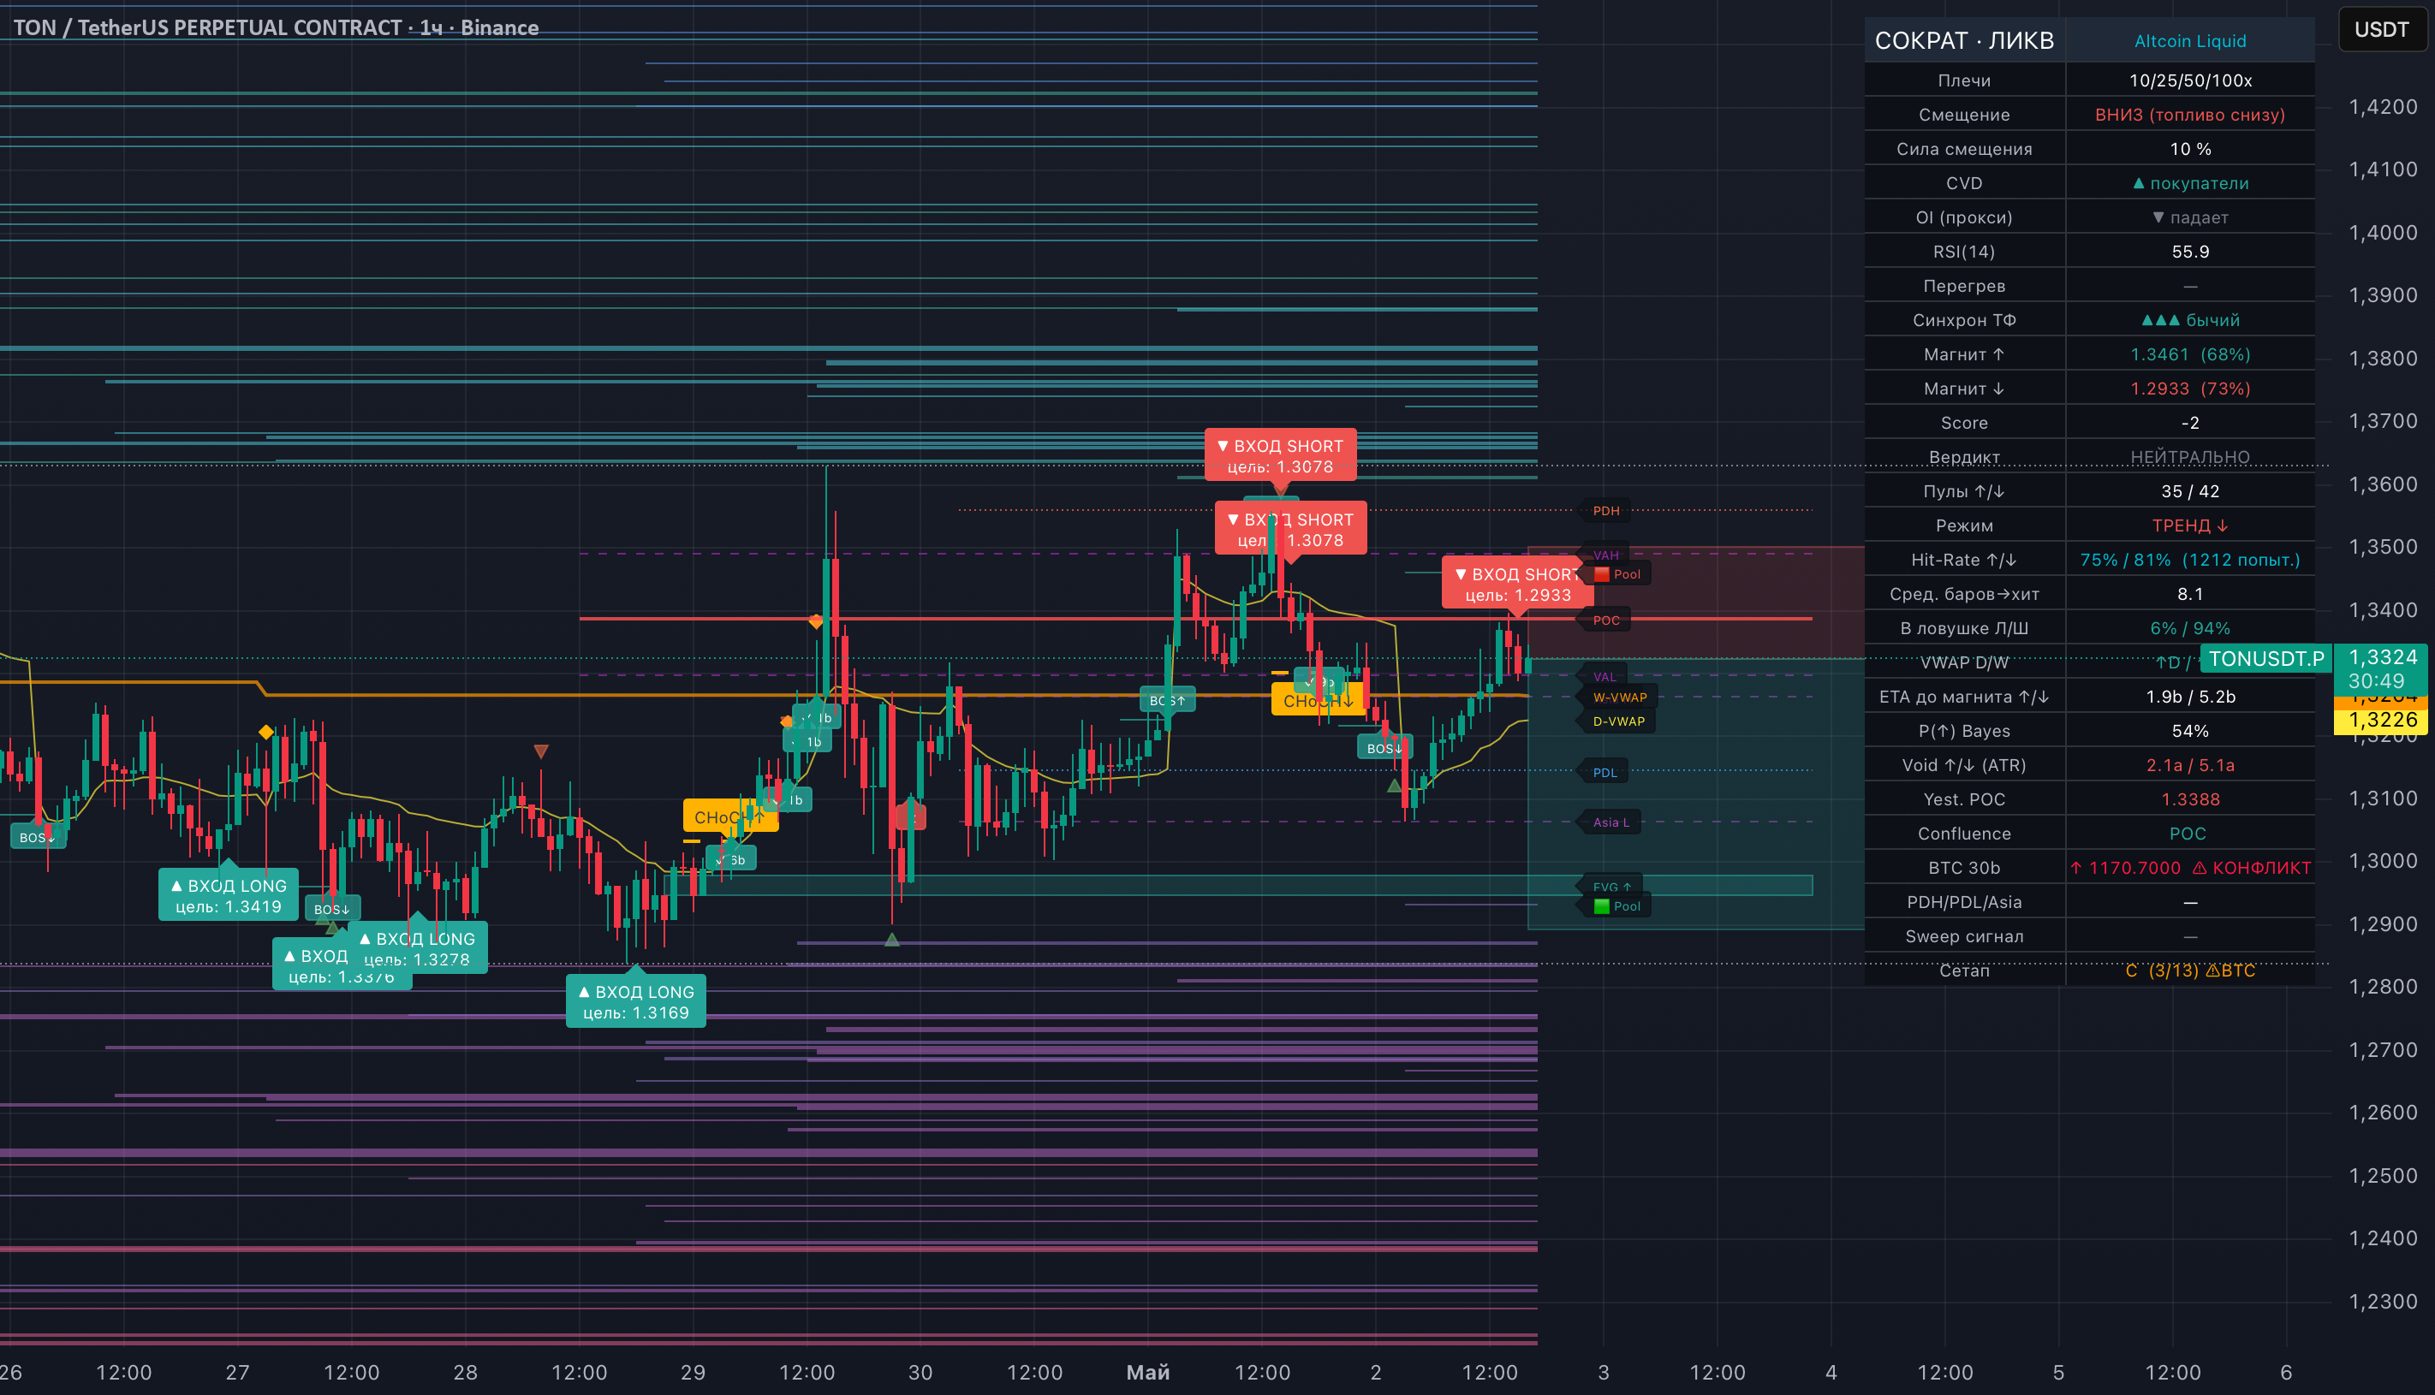Click the topmost ВХОД SHORT 1.3078 label
The width and height of the screenshot is (2435, 1395).
[x=1280, y=456]
